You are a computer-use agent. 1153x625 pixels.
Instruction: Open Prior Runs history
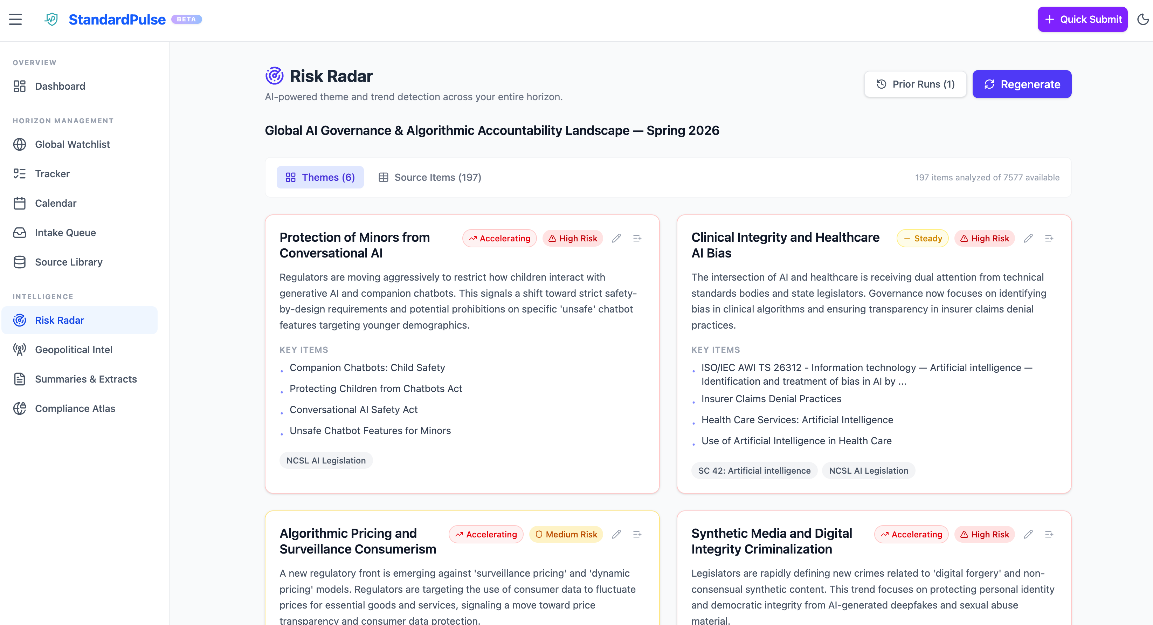[915, 84]
